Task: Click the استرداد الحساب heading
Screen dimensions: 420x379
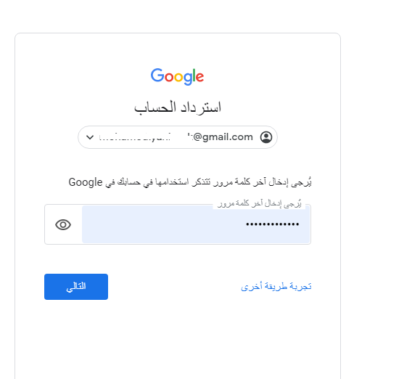Action: point(178,107)
